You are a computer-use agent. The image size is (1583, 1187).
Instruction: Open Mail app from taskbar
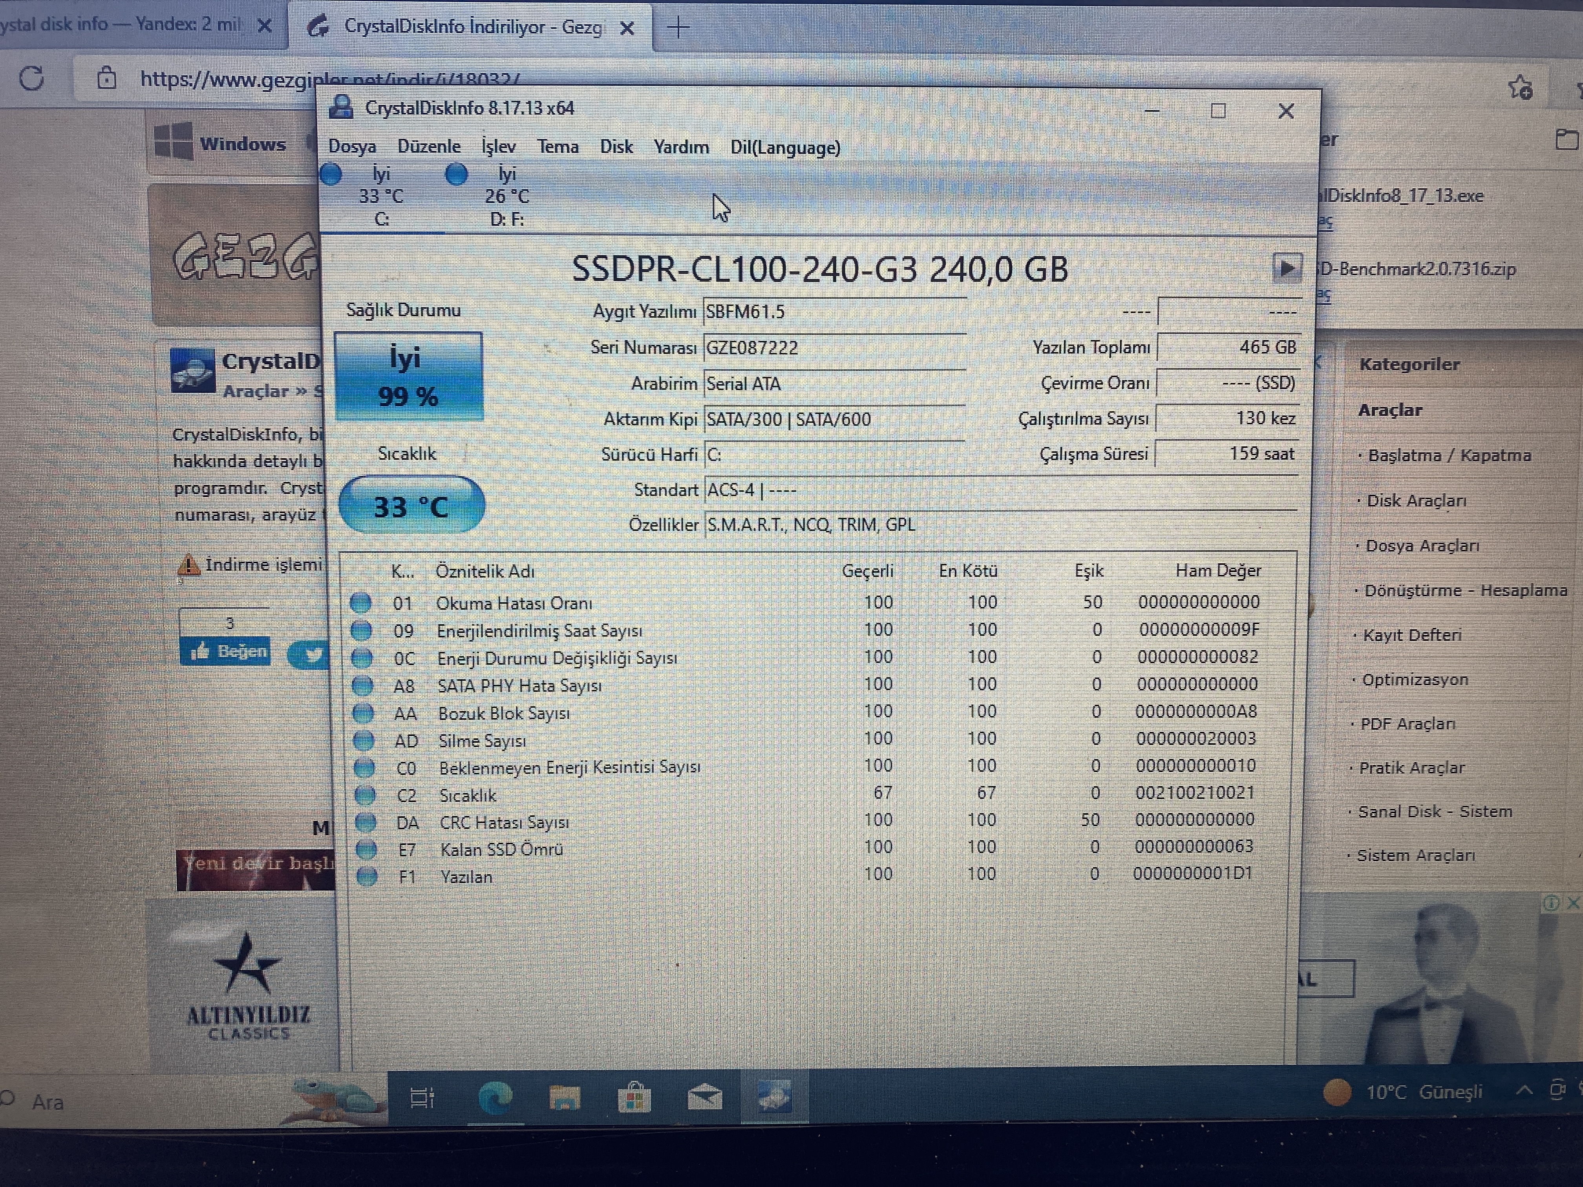[x=704, y=1097]
